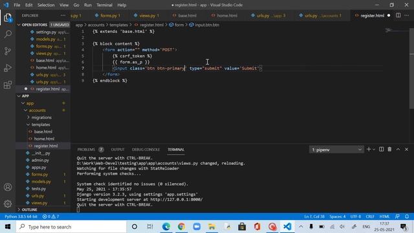Screen dimensions: 414x233
Task: Collapse the Open Editors section
Action: click(x=19, y=25)
